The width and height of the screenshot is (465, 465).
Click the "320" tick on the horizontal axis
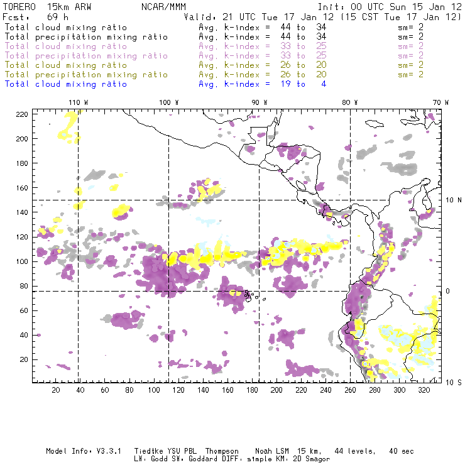424,390
